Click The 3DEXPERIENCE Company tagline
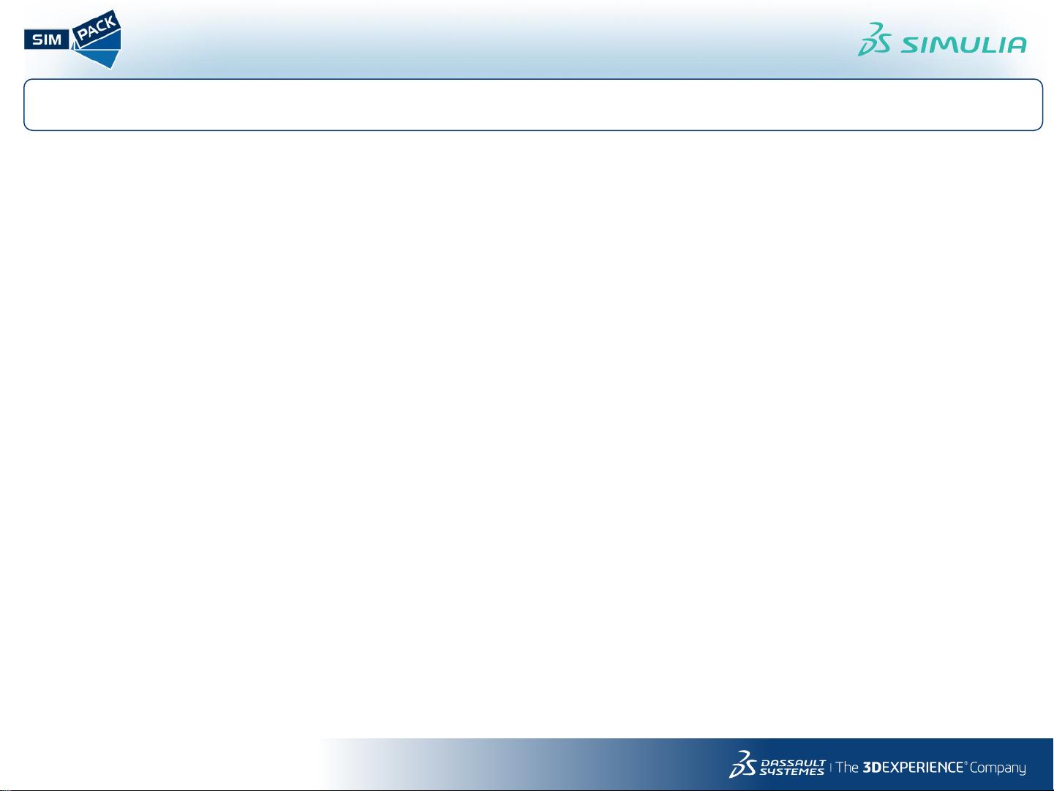Screen dimensions: 1054x791 (x=930, y=768)
